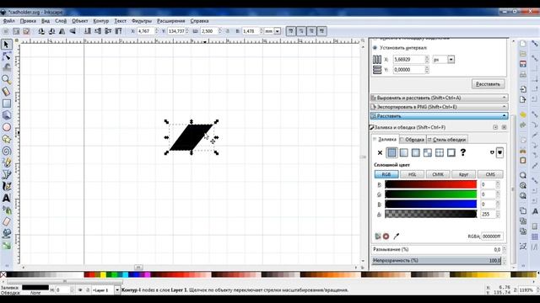
Task: Select the Eraser tool
Action: point(6,222)
